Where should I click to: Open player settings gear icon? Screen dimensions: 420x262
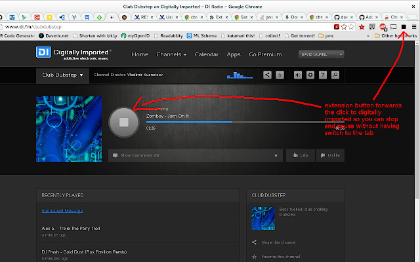(310, 75)
